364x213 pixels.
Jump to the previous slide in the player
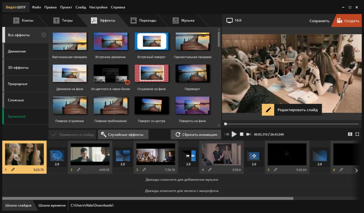tap(227, 134)
